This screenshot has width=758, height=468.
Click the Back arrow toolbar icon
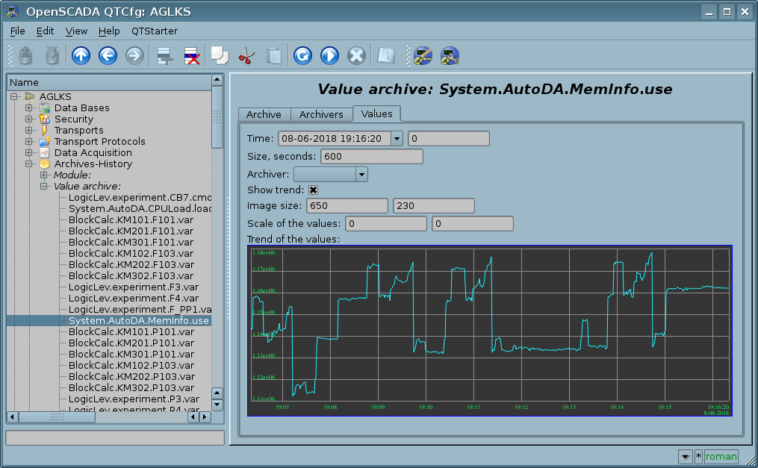(x=108, y=56)
